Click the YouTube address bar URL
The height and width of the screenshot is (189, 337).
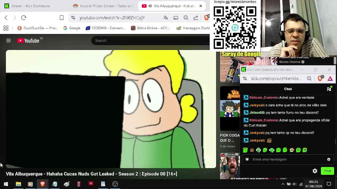tap(112, 18)
